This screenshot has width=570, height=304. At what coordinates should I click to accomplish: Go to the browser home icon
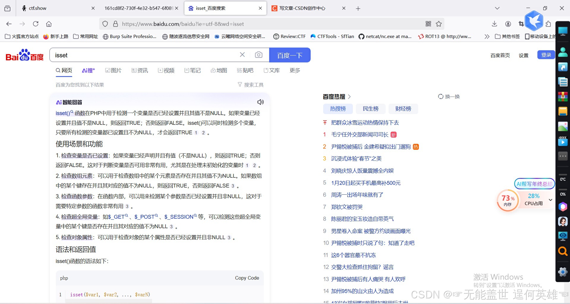[49, 24]
